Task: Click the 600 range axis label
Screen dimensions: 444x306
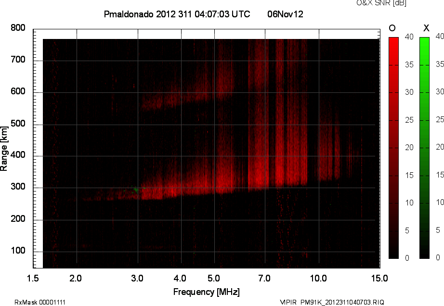Action: [x=18, y=91]
